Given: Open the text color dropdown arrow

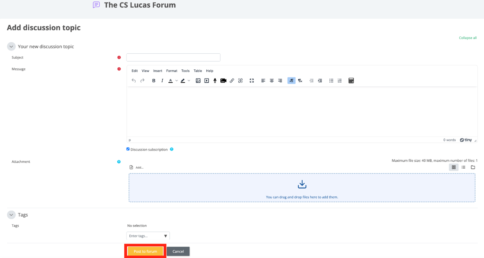Looking at the screenshot, I should click(176, 81).
